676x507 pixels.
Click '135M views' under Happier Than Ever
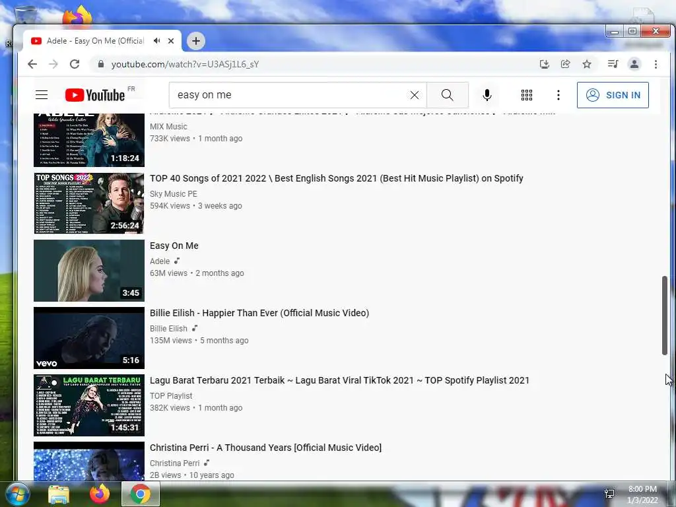[x=171, y=340]
